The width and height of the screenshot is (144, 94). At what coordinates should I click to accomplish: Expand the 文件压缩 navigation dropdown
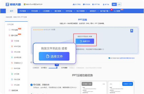pos(70,11)
